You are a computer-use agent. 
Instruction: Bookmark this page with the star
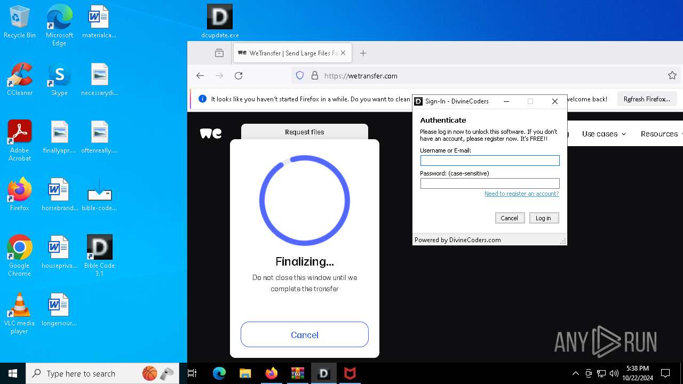click(x=672, y=76)
